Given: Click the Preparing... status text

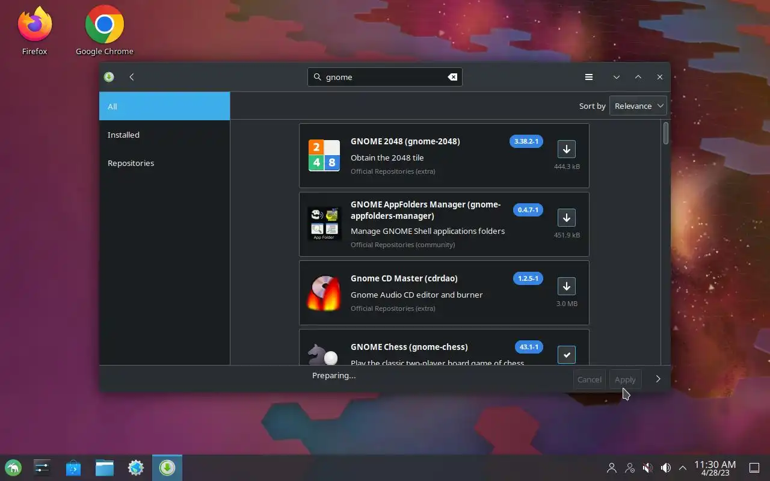Looking at the screenshot, I should tap(334, 375).
